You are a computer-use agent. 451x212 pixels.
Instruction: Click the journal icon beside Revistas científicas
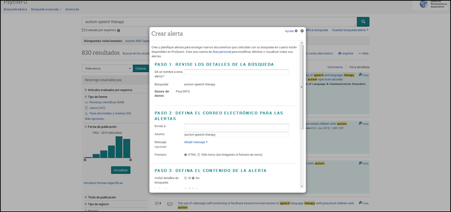[x=86, y=102]
